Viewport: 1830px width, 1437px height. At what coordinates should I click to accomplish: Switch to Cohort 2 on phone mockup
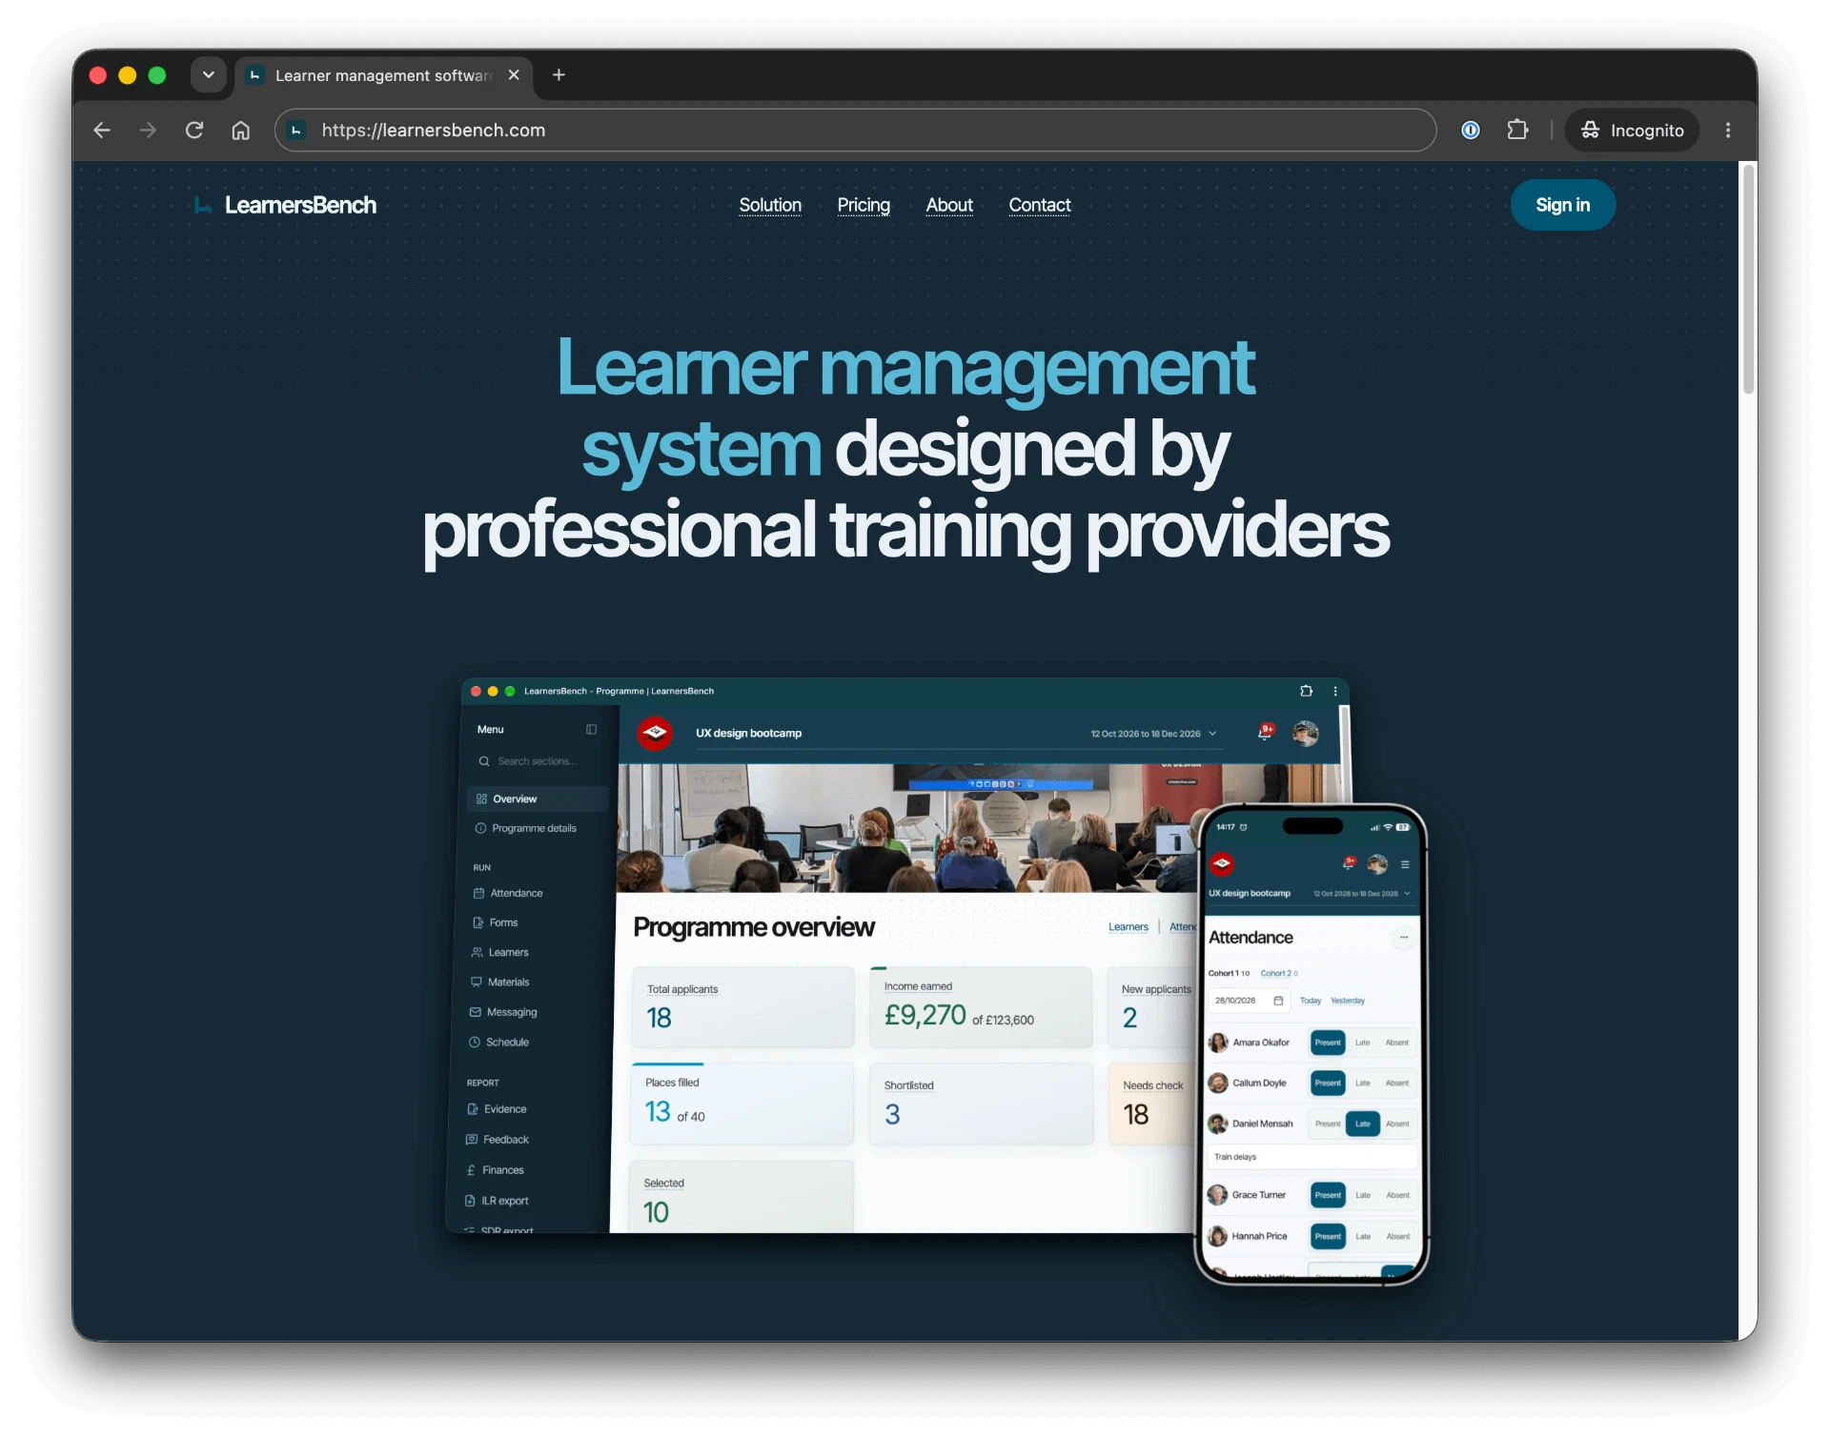tap(1278, 973)
